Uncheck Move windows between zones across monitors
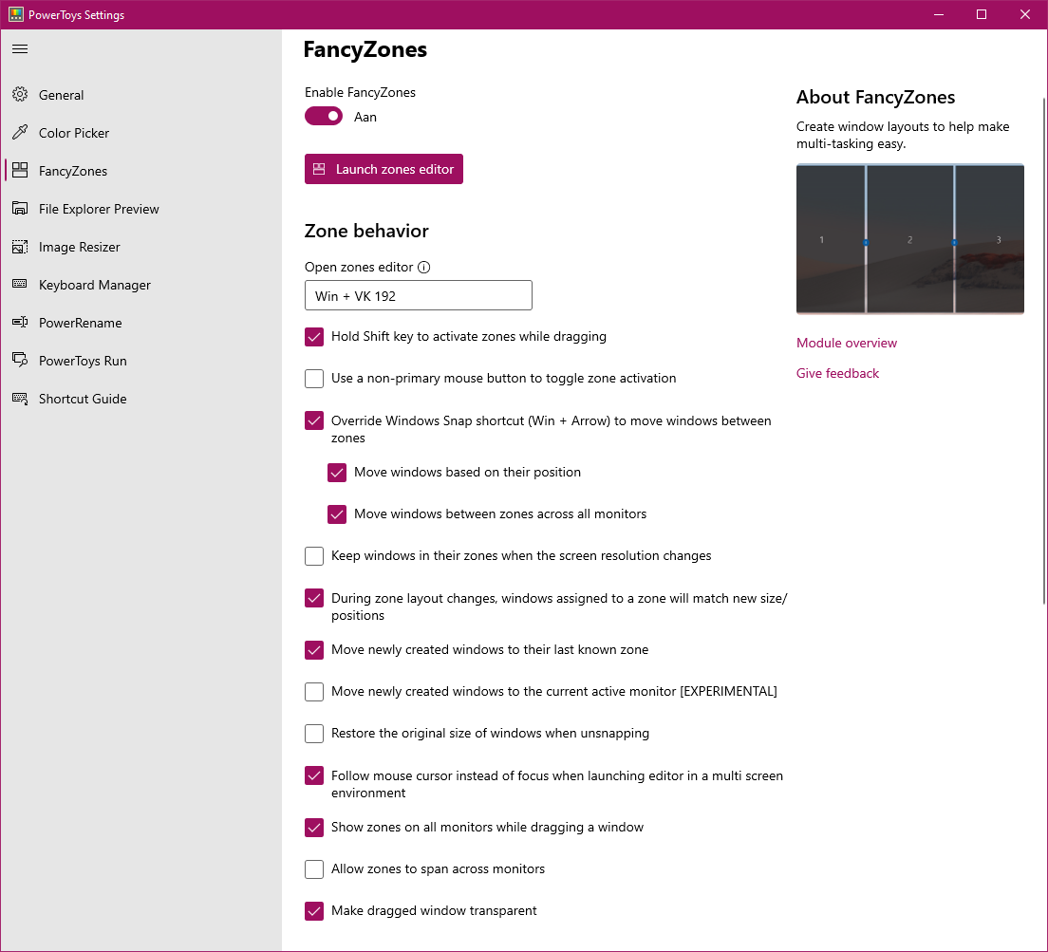The height and width of the screenshot is (952, 1048). pos(337,513)
